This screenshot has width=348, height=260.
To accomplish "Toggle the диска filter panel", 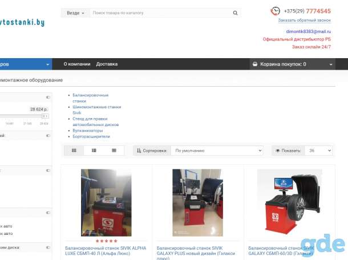I will pyautogui.click(x=48, y=247).
